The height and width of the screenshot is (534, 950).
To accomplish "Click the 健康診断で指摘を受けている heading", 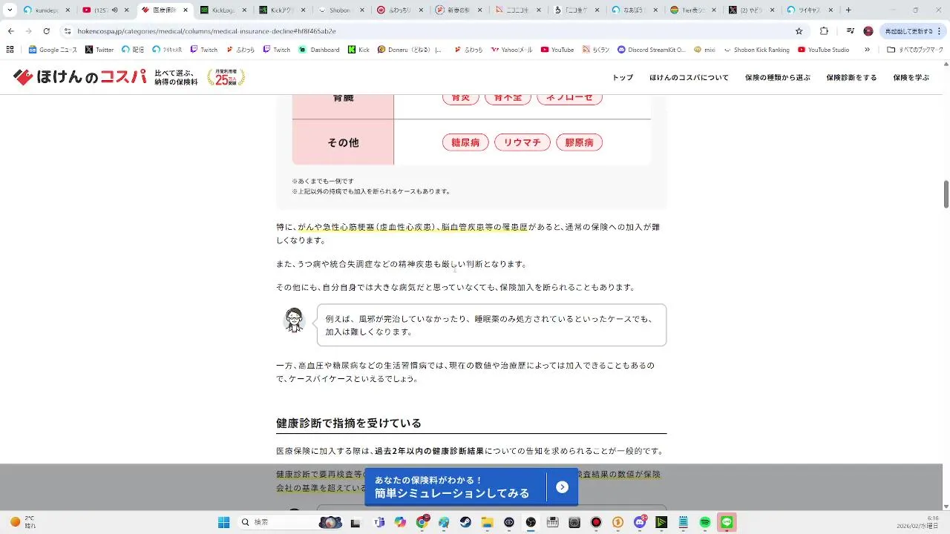I will point(349,423).
